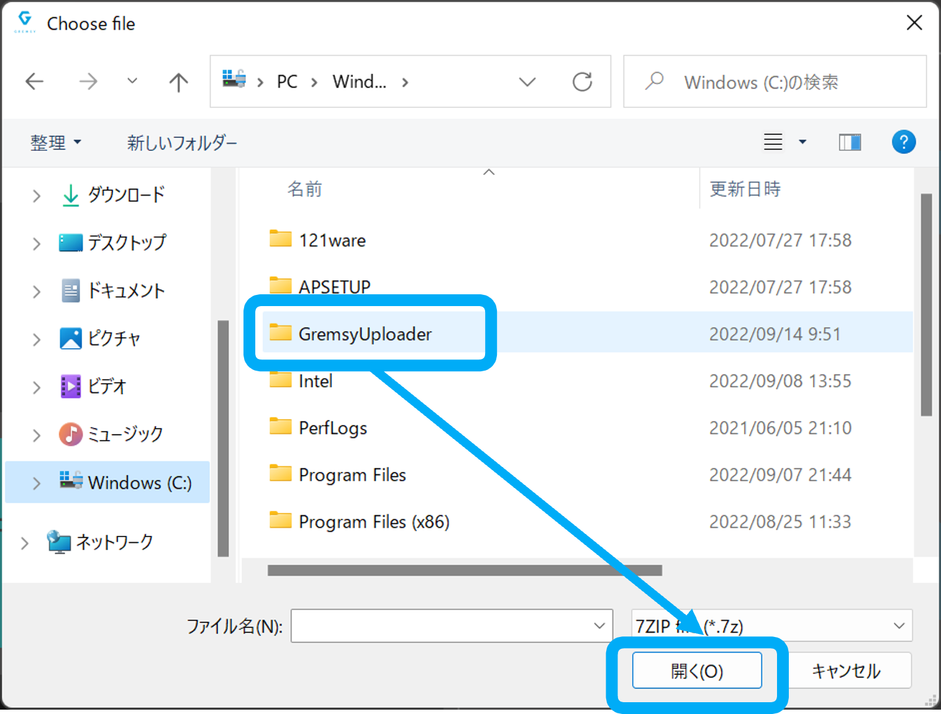Expand ネットワーク tree node
This screenshot has height=714, width=941.
pyautogui.click(x=25, y=543)
